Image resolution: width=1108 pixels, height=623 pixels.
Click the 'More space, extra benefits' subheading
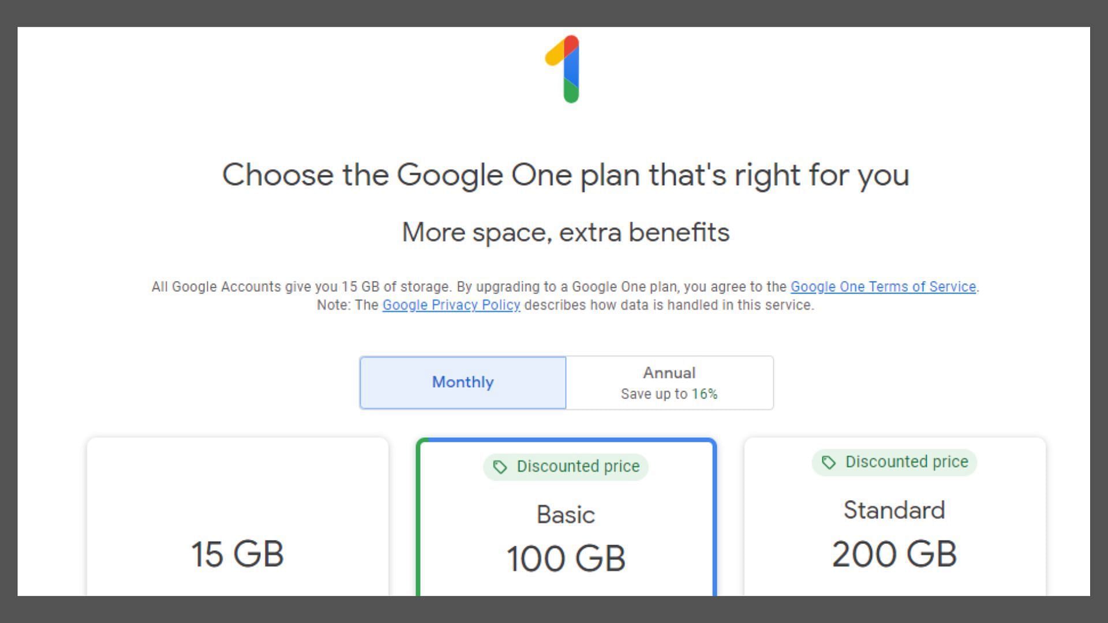coord(566,232)
